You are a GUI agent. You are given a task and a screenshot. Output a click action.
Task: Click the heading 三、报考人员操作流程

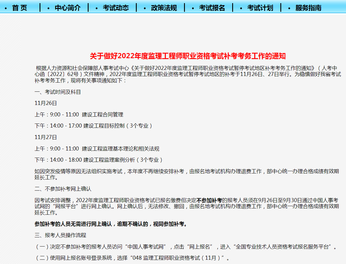60,235
